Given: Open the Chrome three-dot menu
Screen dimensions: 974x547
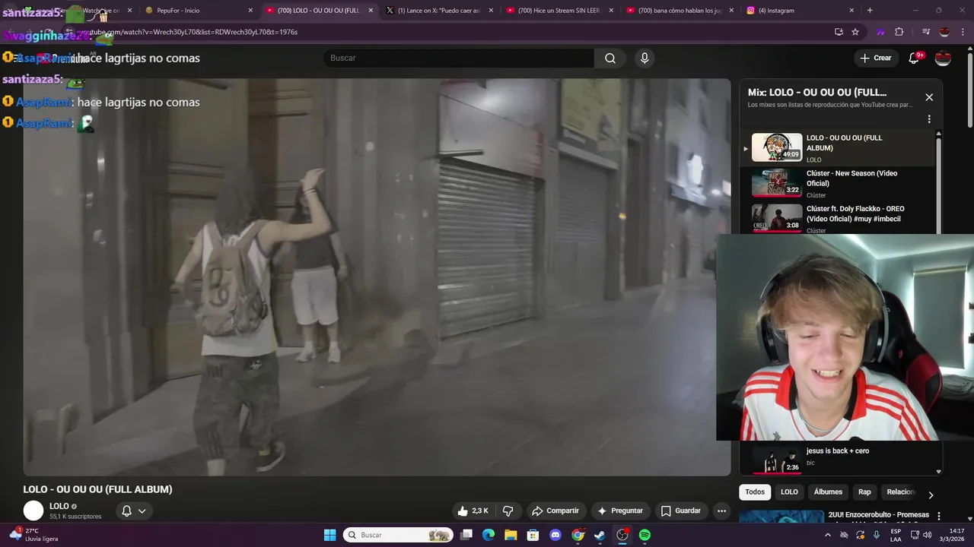Looking at the screenshot, I should coord(962,32).
